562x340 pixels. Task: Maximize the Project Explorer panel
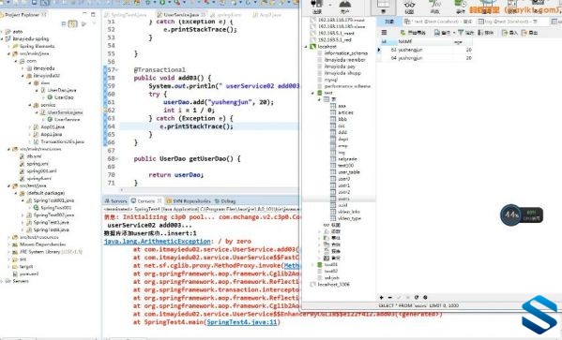coord(93,14)
